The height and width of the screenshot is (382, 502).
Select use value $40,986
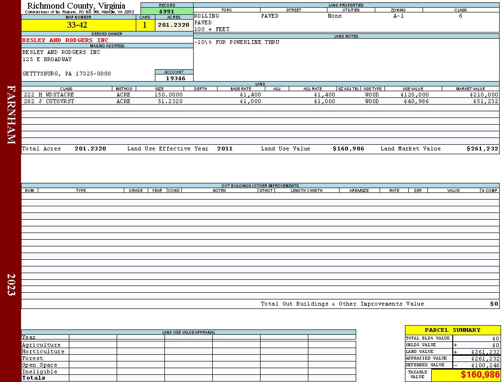416,101
